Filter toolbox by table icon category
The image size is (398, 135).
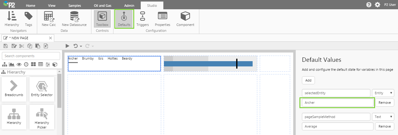point(40,65)
